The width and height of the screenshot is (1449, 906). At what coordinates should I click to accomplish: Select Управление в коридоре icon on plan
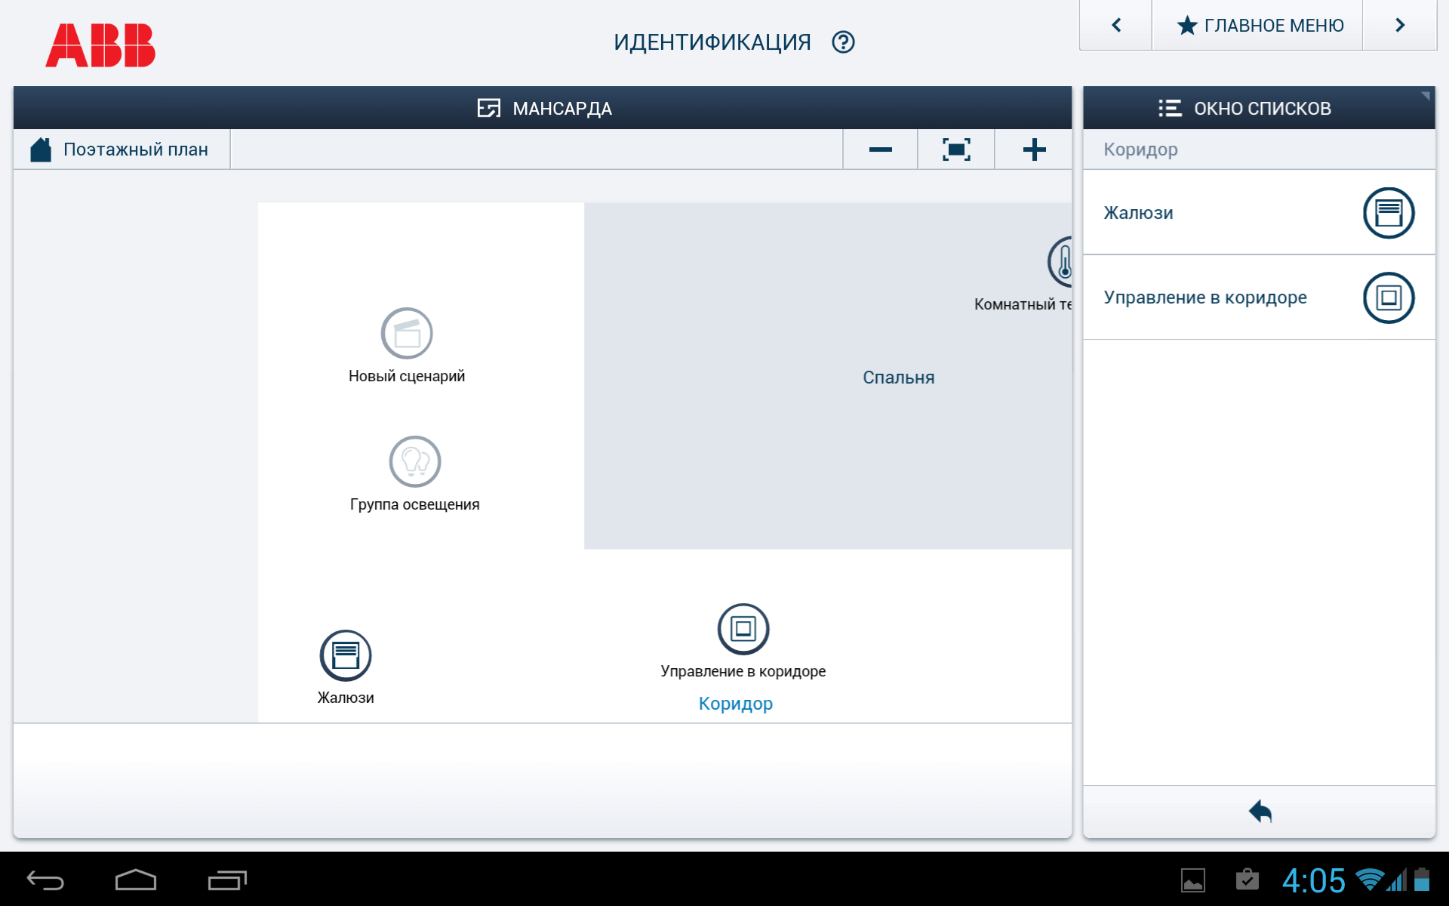pos(743,629)
